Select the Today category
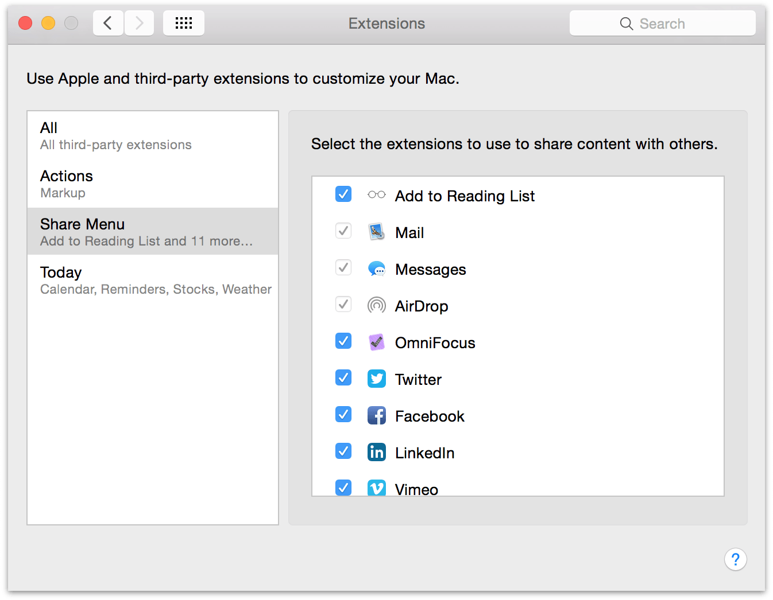This screenshot has height=600, width=773. click(x=153, y=280)
